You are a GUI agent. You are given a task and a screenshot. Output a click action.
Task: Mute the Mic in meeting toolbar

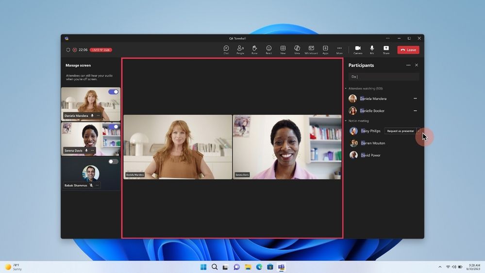coord(372,50)
